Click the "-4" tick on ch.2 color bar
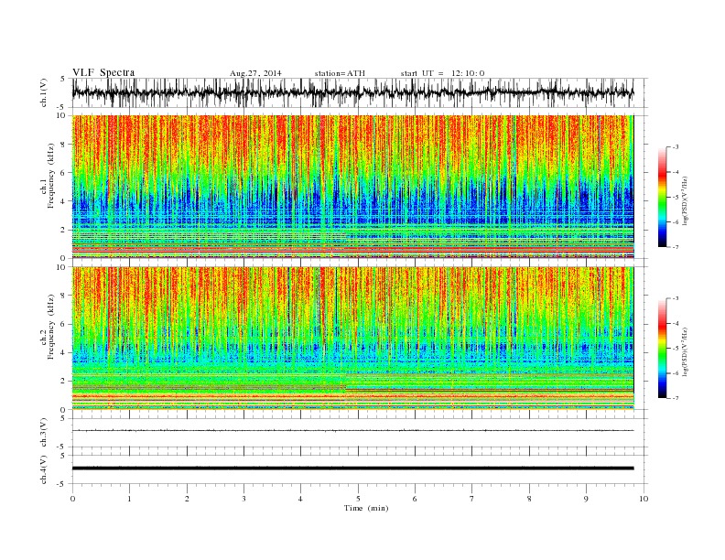Viewport: 725px width, 560px height. 675,323
